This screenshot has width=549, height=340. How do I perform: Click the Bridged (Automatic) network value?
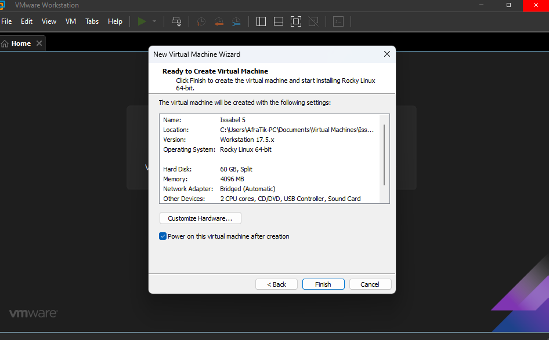pos(248,189)
